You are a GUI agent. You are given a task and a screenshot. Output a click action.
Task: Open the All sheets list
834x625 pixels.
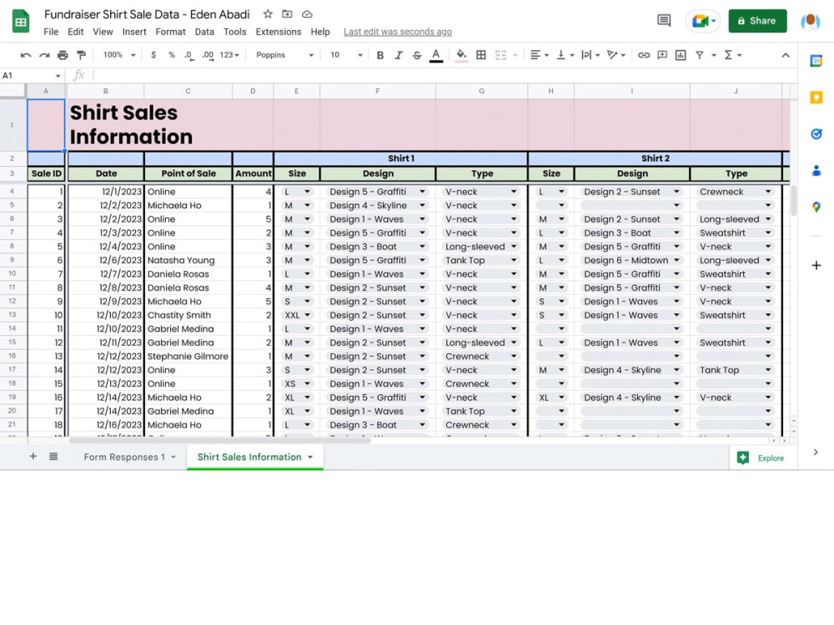pyautogui.click(x=53, y=457)
